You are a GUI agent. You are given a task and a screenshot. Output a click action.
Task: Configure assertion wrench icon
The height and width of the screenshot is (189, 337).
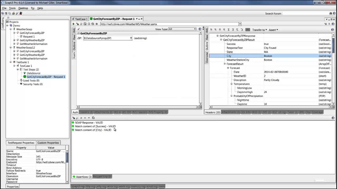77,118
